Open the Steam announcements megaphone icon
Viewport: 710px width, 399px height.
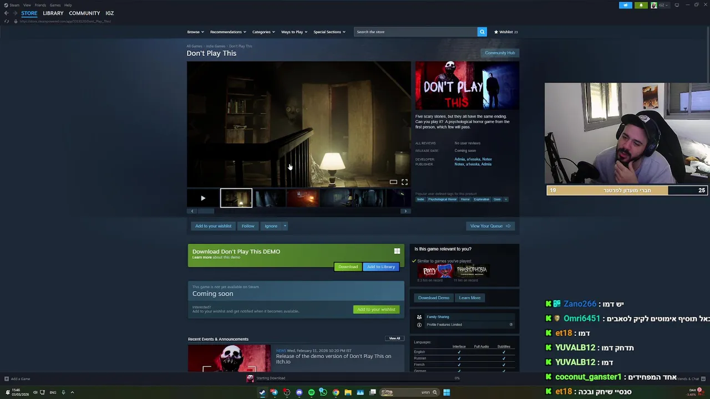(x=625, y=5)
